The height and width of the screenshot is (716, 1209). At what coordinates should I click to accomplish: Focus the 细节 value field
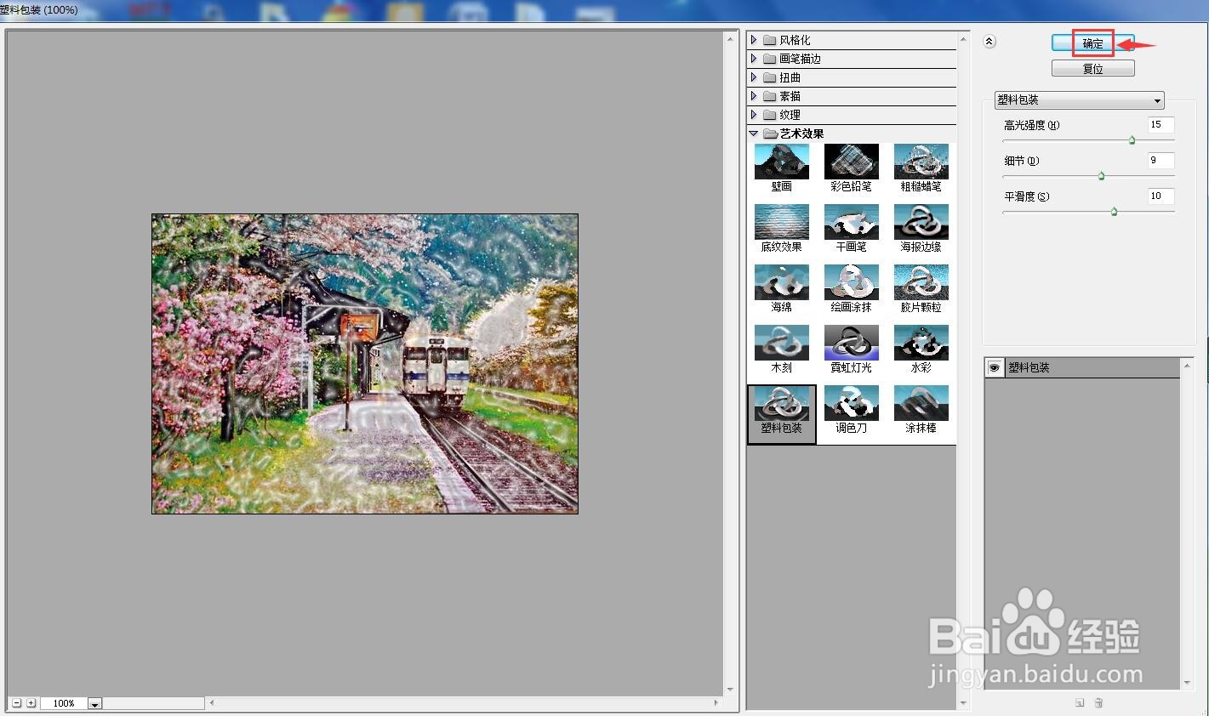1161,161
